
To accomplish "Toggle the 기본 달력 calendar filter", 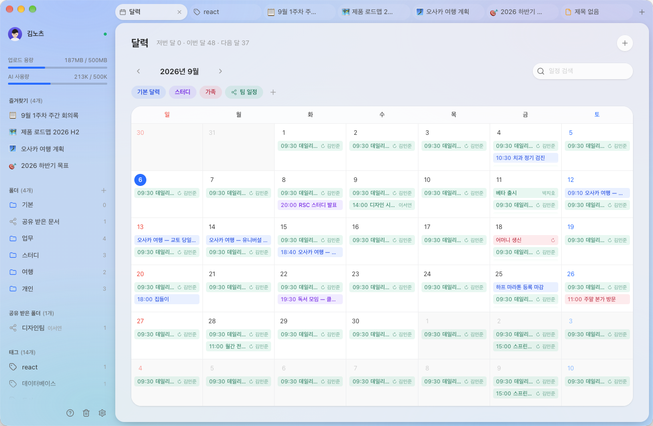I will [148, 92].
